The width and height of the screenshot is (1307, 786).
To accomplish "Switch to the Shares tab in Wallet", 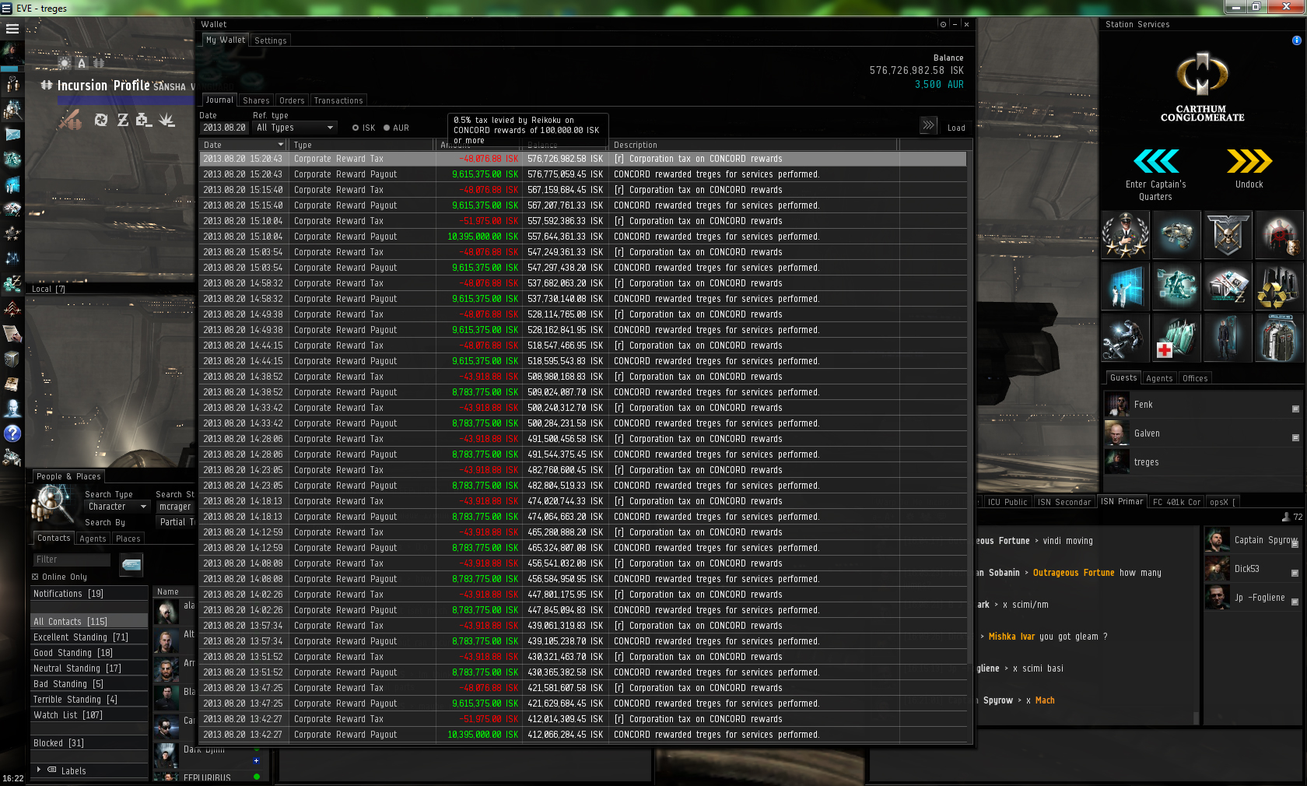I will [256, 100].
